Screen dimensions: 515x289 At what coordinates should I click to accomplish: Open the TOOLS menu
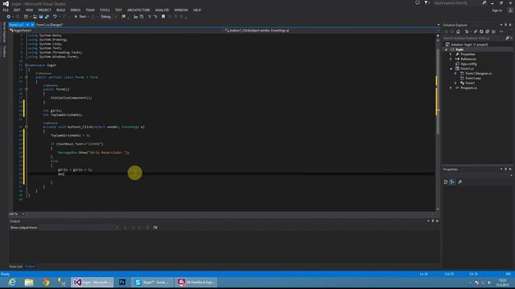(105, 10)
